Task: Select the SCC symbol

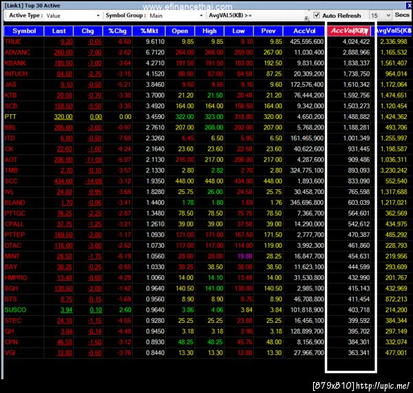Action: [x=11, y=181]
